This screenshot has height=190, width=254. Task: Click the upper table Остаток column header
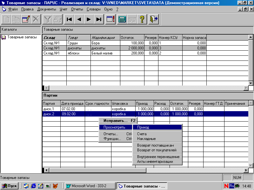coord(132,38)
